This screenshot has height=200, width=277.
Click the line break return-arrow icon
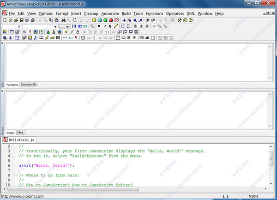(x=71, y=37)
